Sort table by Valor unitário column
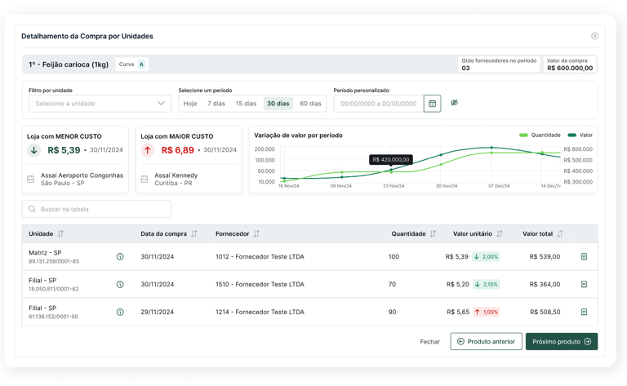Screen dimensions: 627x386 (x=500, y=233)
